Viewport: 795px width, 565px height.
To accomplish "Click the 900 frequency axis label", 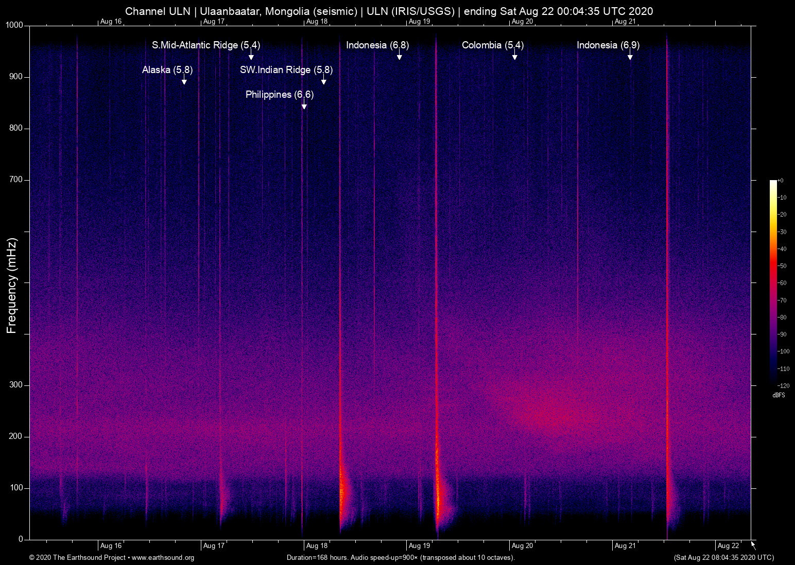I will click(16, 77).
